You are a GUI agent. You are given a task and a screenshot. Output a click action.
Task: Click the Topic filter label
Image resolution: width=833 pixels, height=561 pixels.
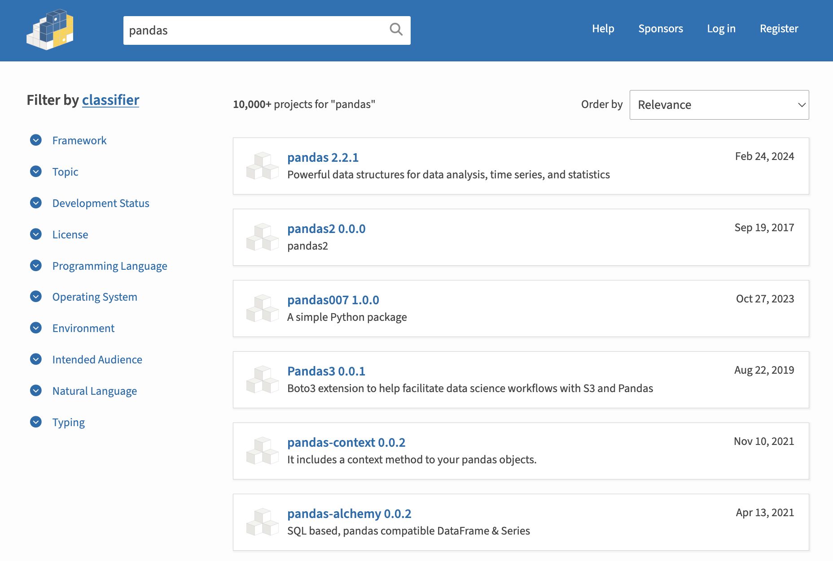point(65,172)
